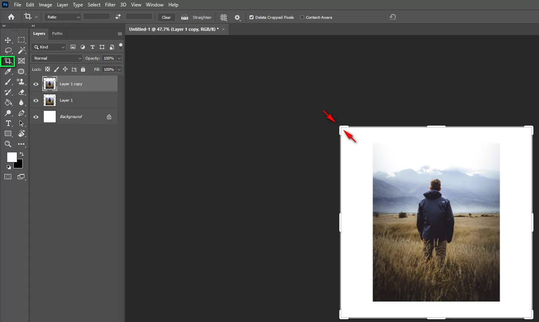Open the Image menu
The height and width of the screenshot is (322, 539).
45,5
